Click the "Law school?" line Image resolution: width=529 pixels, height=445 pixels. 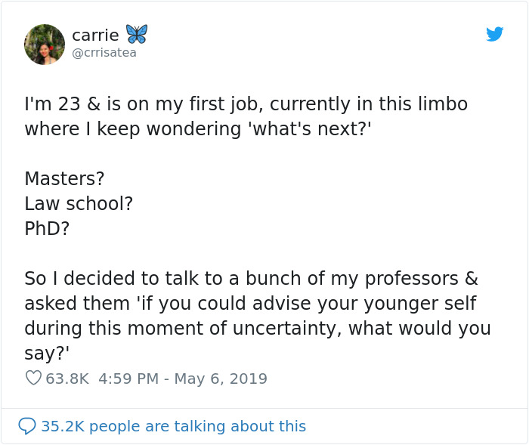(x=79, y=204)
